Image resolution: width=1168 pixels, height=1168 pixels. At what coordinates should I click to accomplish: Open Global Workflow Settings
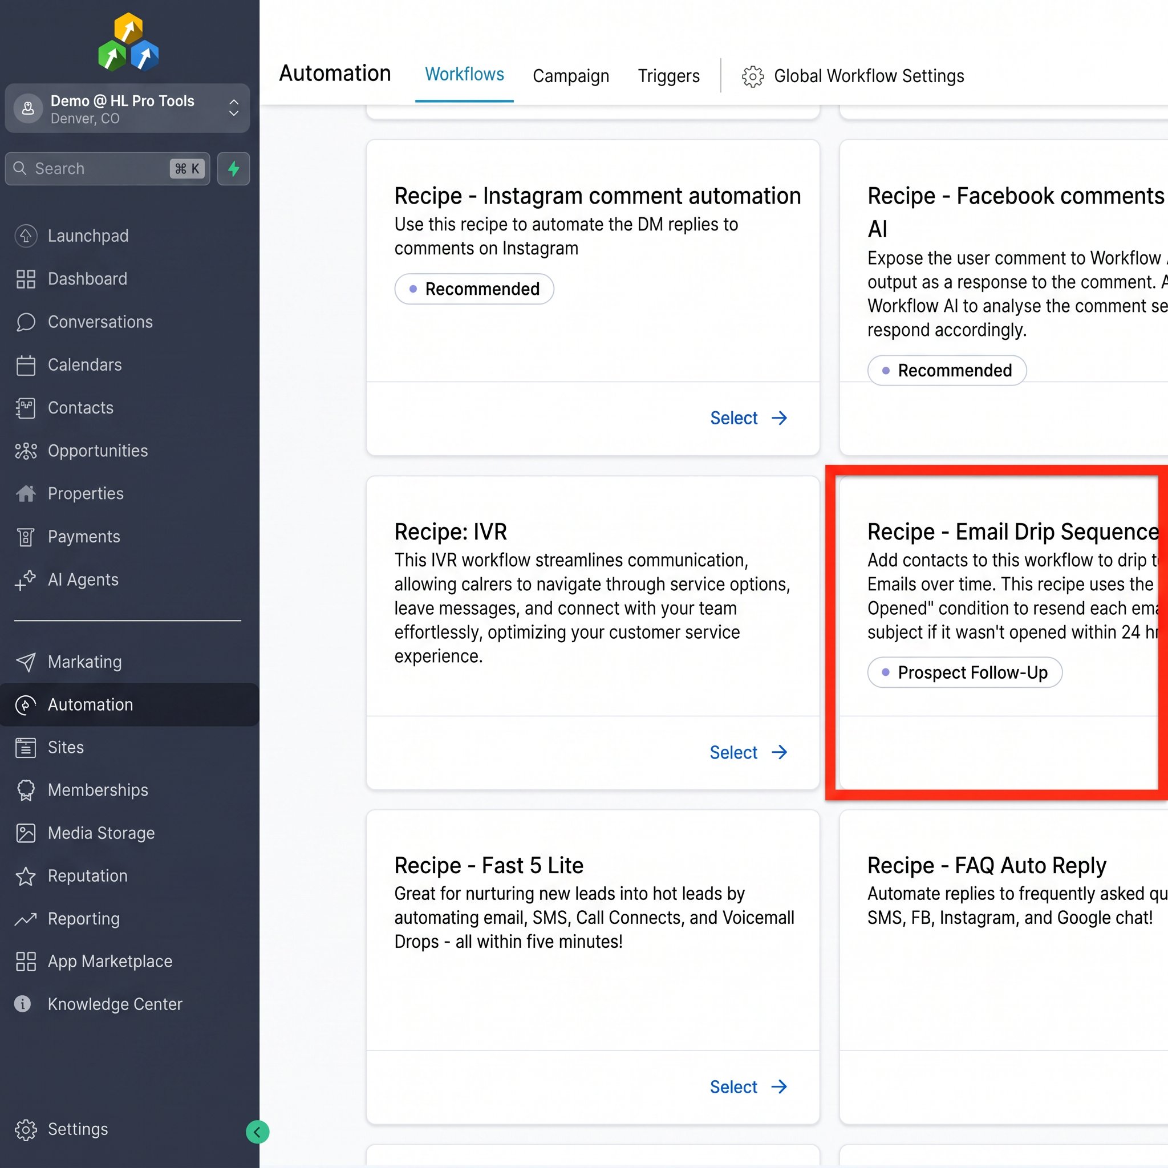(x=853, y=76)
